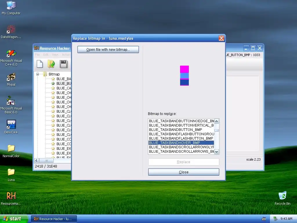297x223 pixels.
Task: Select the BLUE_CA tree item
Action: click(x=64, y=88)
